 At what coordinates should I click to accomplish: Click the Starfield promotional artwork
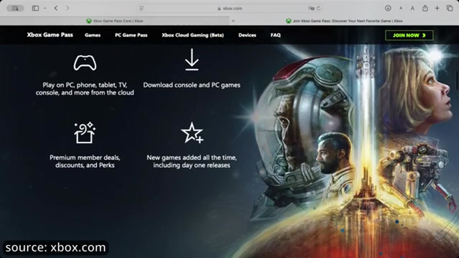[351, 150]
